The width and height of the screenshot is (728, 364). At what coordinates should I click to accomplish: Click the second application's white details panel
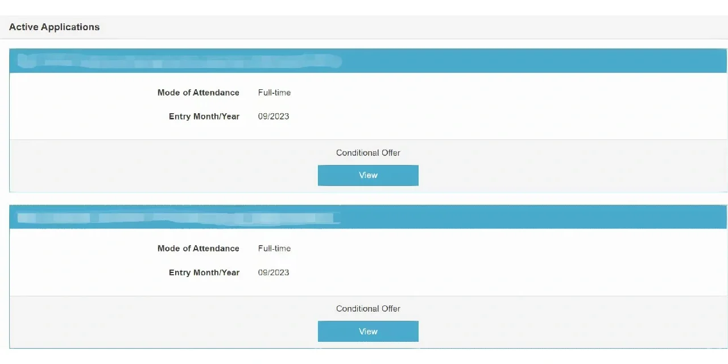click(483, 262)
